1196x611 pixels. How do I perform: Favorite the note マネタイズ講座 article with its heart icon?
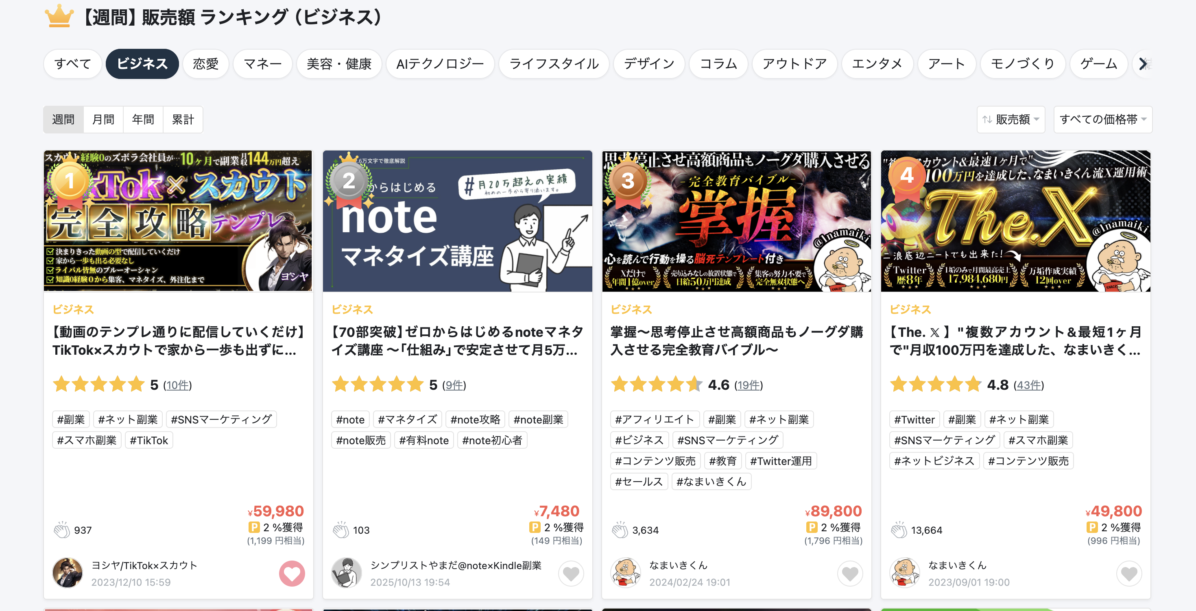[571, 574]
